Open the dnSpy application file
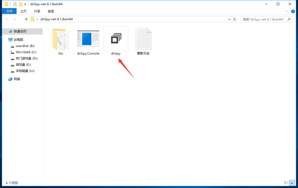 [116, 39]
